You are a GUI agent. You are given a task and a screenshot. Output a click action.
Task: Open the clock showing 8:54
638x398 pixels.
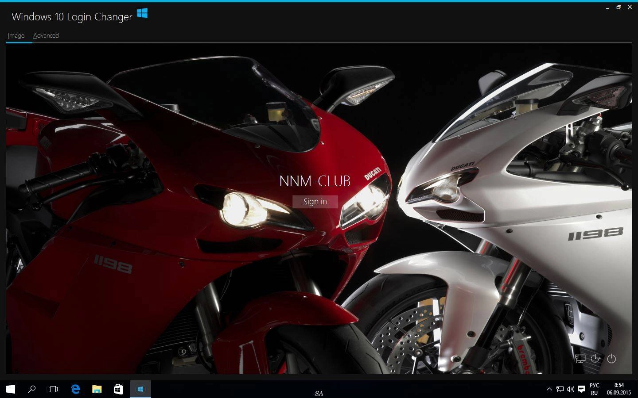(x=619, y=389)
